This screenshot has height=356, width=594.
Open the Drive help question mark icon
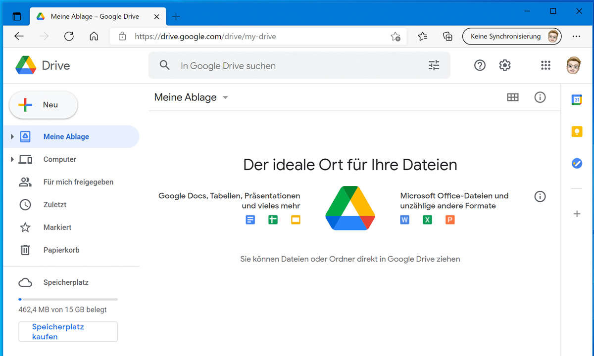tap(480, 65)
